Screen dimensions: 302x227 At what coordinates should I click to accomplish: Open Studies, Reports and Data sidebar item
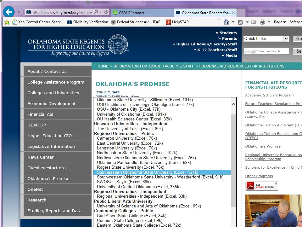57,211
